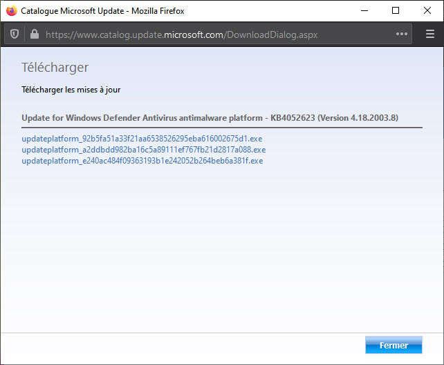Open the page actions three-dots menu

tap(402, 34)
